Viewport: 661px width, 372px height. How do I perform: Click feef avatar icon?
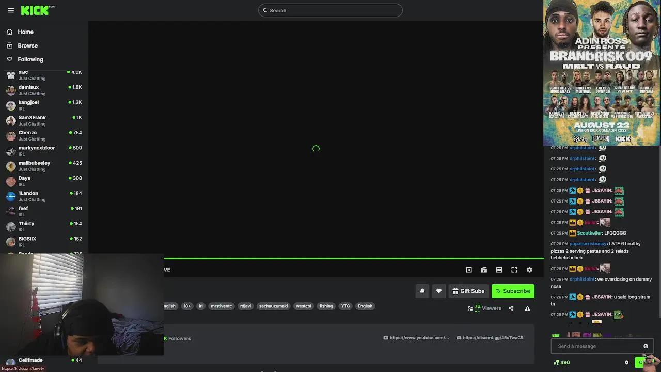(x=11, y=211)
